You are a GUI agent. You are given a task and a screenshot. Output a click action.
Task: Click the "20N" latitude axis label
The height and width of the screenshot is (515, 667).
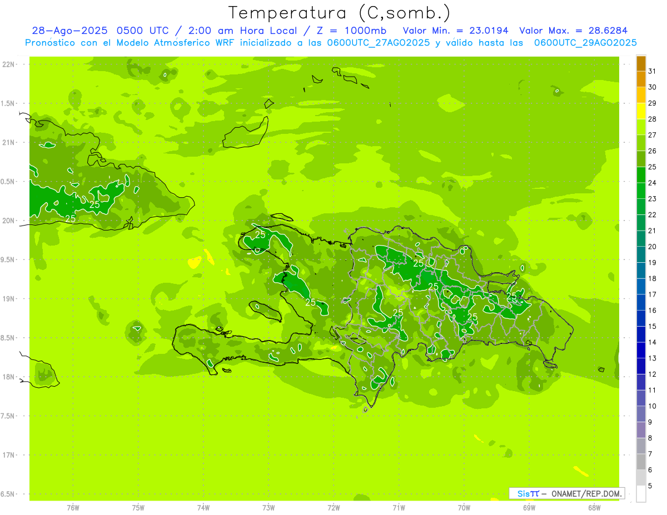click(x=8, y=221)
